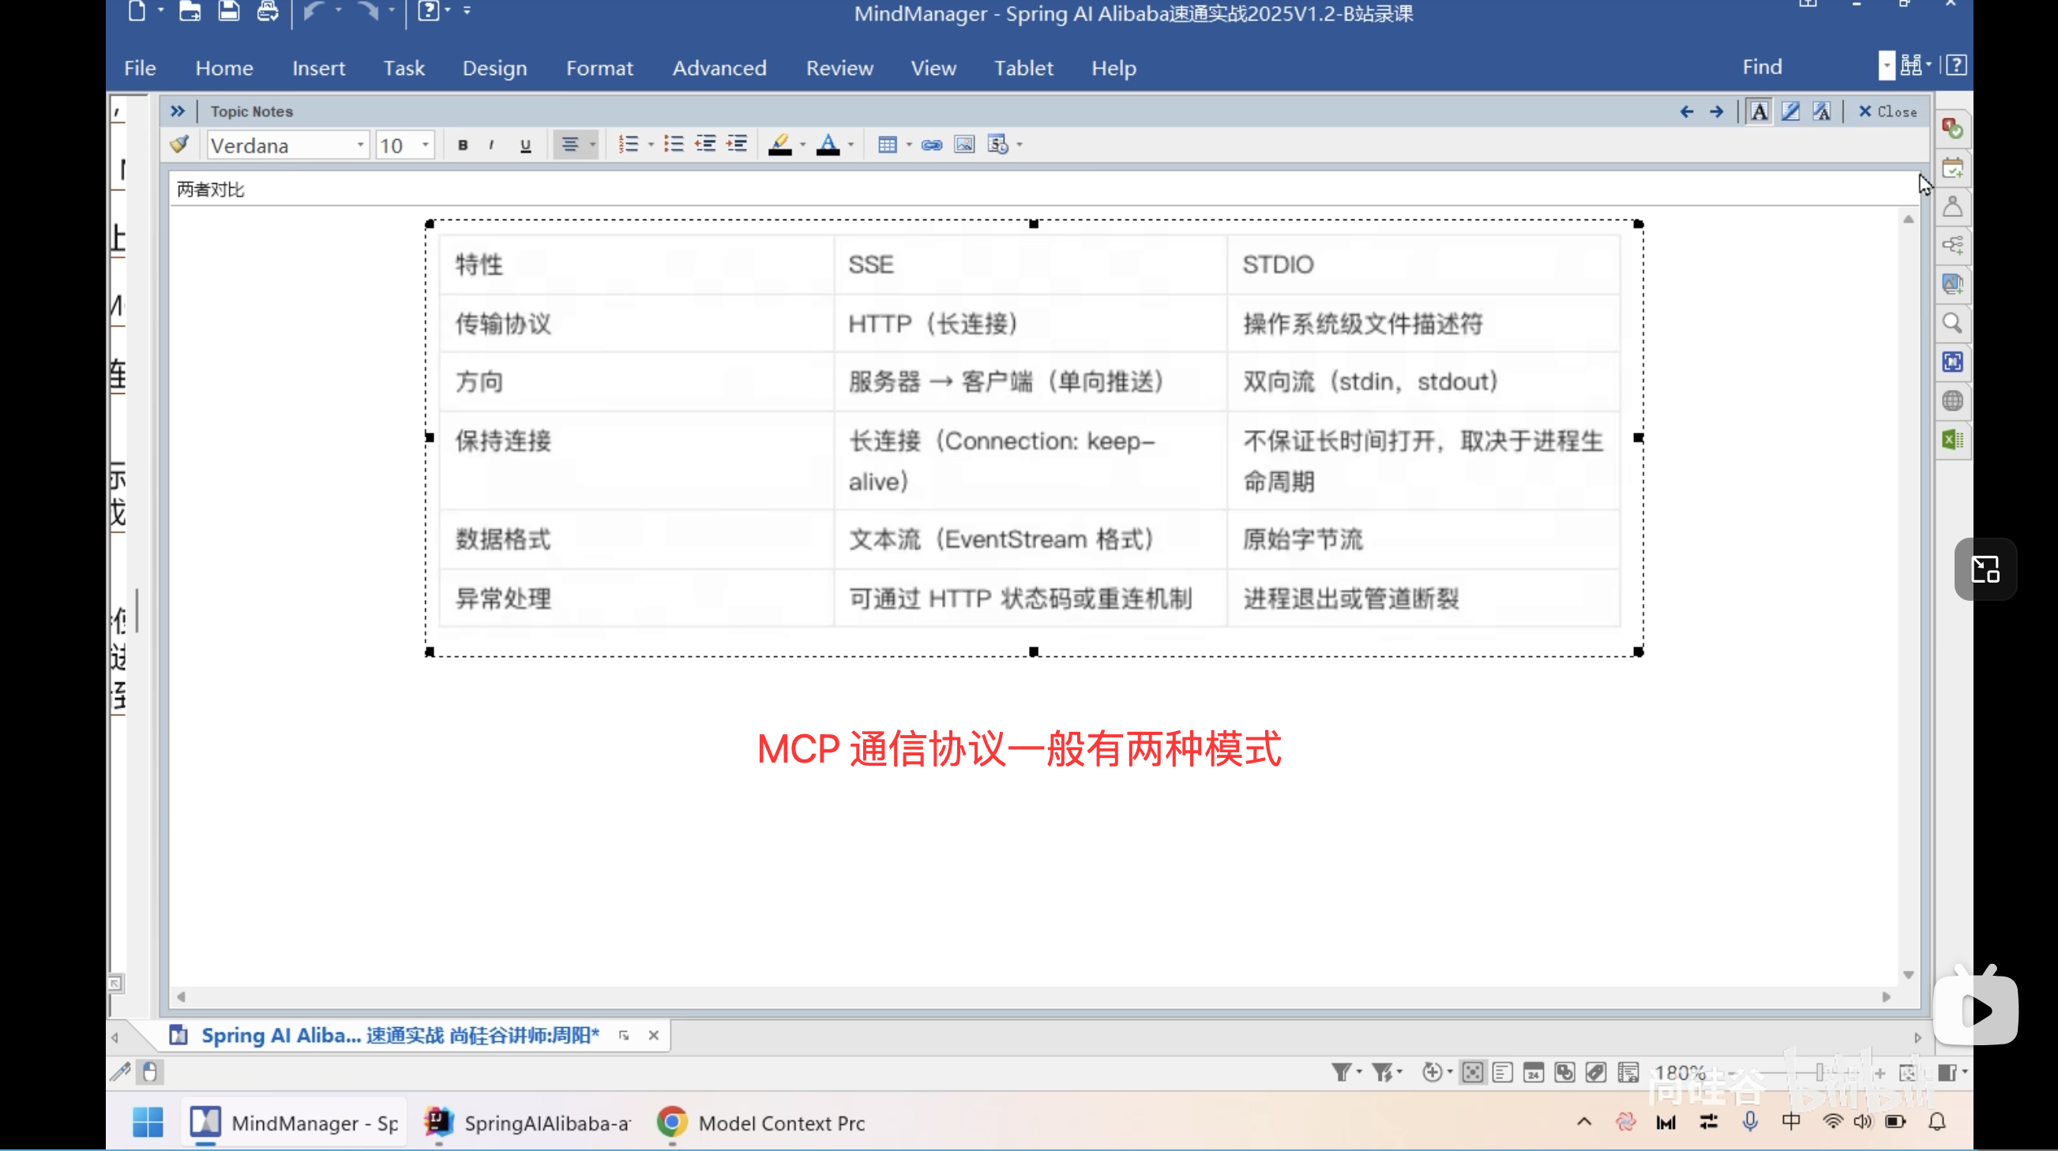Open the Advanced ribbon tab

719,68
